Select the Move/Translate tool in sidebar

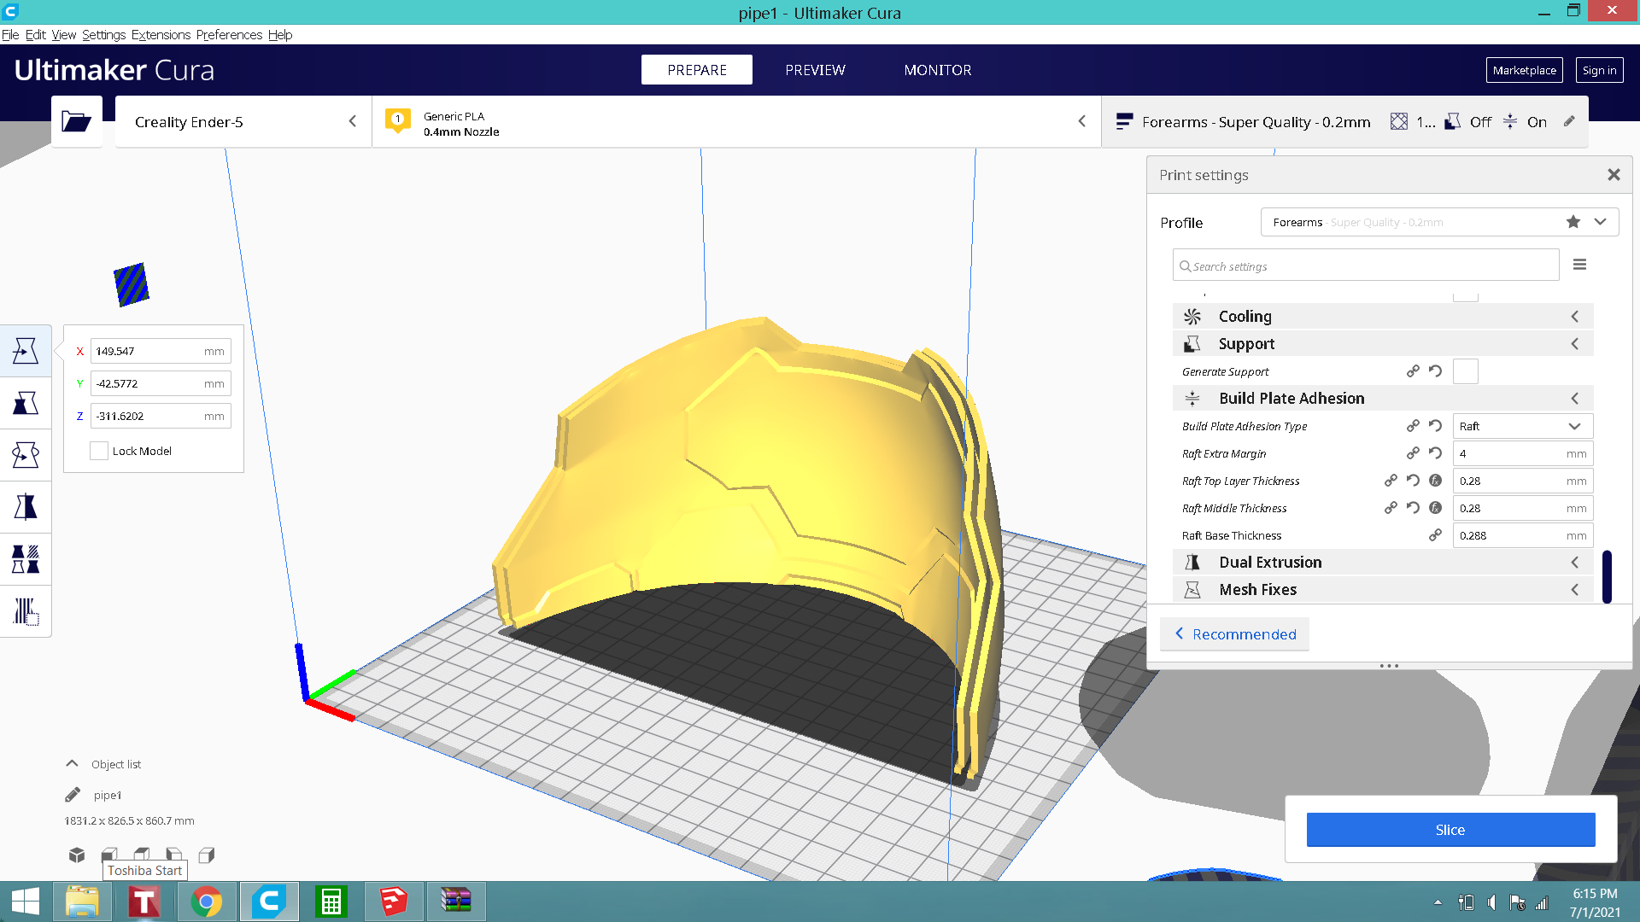coord(26,349)
